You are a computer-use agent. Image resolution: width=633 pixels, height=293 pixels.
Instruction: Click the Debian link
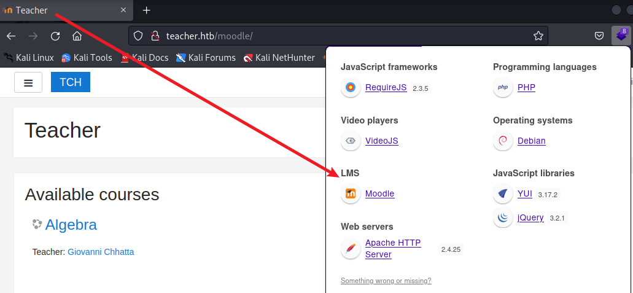[x=532, y=141]
